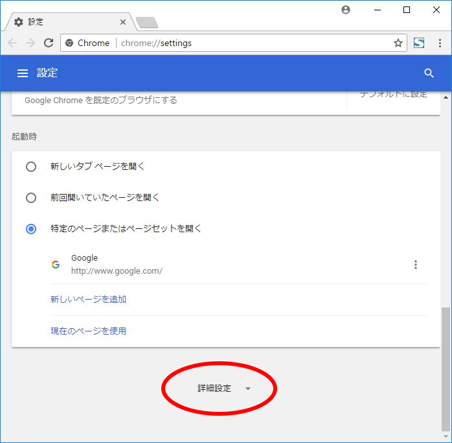The width and height of the screenshot is (452, 443).
Task: Click the Google favicon in startup pages
Action: (56, 265)
